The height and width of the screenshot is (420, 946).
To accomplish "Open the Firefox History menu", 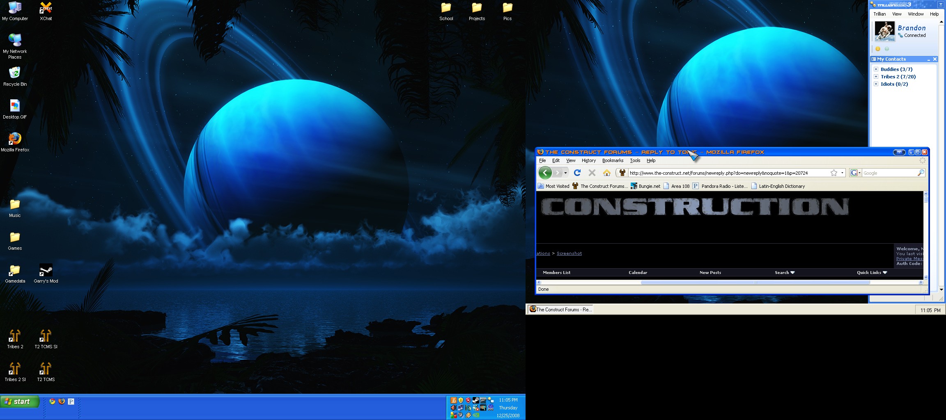I will (588, 160).
